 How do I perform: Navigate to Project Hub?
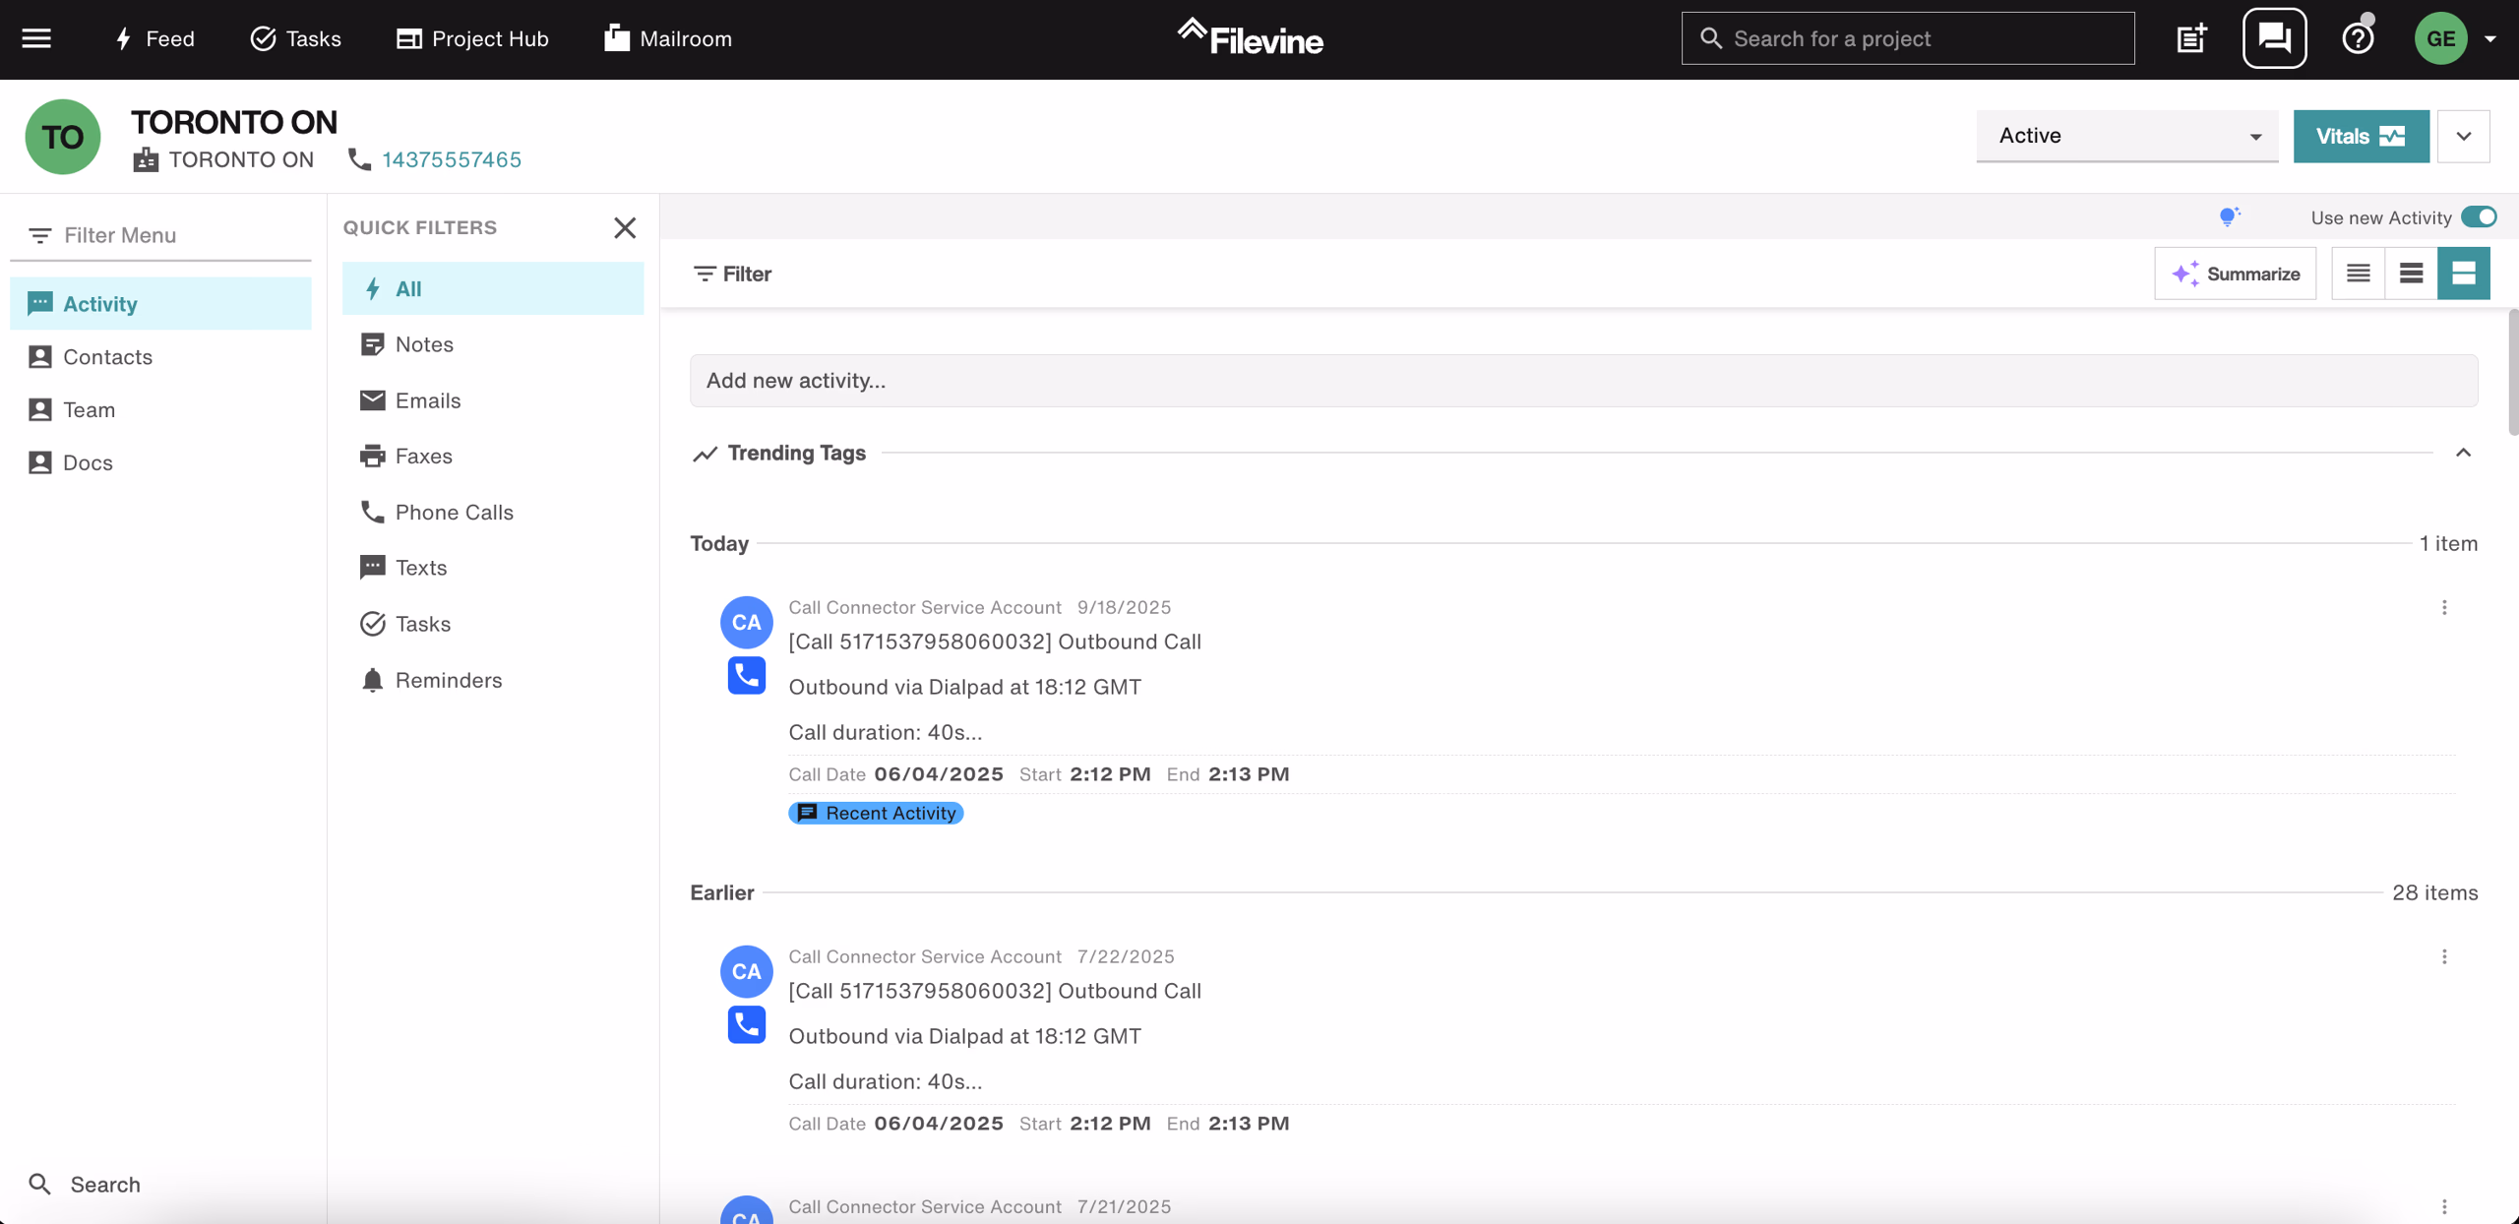(x=471, y=38)
